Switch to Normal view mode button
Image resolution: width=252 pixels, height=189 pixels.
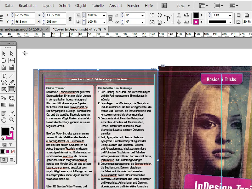4,160
